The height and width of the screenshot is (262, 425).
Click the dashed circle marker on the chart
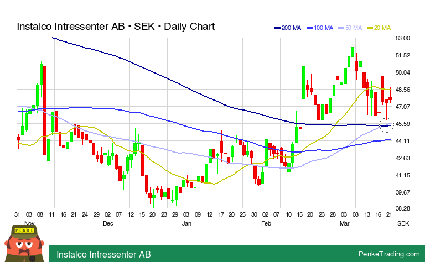pyautogui.click(x=386, y=125)
